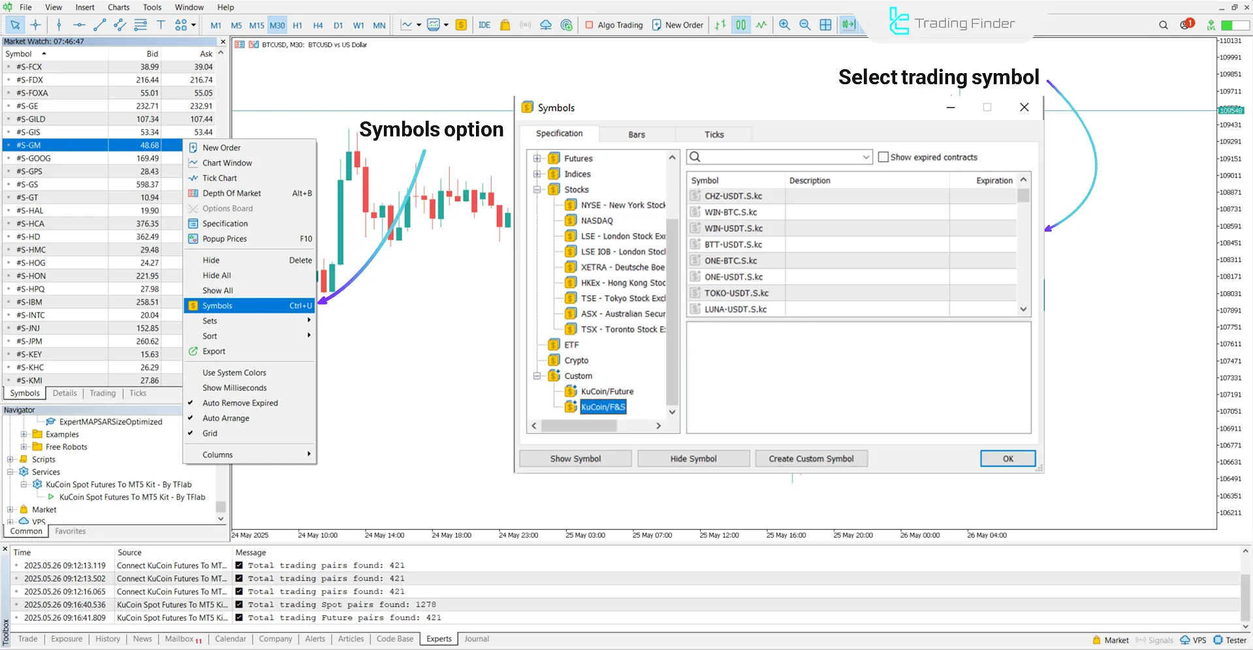Zoom in on the chart
Screen dimensions: 1253x650
click(x=784, y=25)
